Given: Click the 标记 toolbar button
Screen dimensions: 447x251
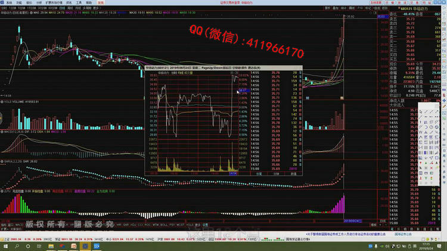Looking at the screenshot, I should tap(368, 8).
